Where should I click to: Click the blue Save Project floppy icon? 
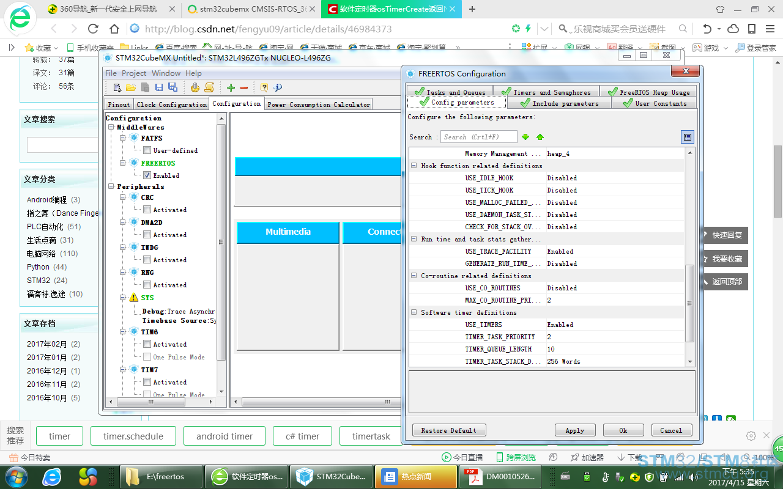coord(159,88)
